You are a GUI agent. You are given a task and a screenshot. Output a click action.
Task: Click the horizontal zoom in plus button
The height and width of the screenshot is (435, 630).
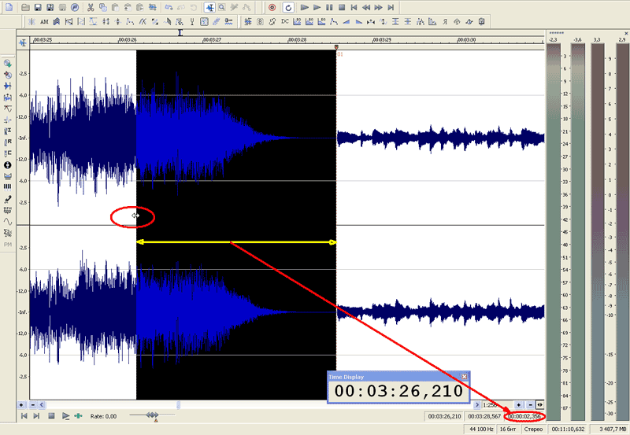(519, 405)
